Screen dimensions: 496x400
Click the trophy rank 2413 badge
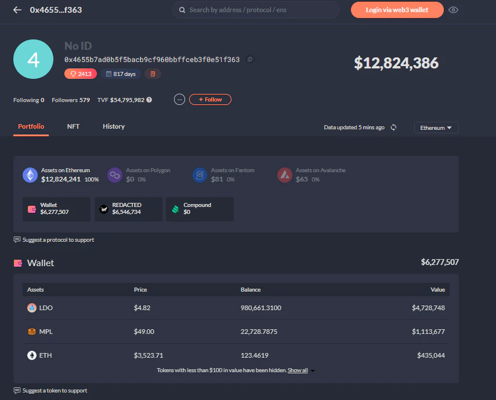pos(81,74)
